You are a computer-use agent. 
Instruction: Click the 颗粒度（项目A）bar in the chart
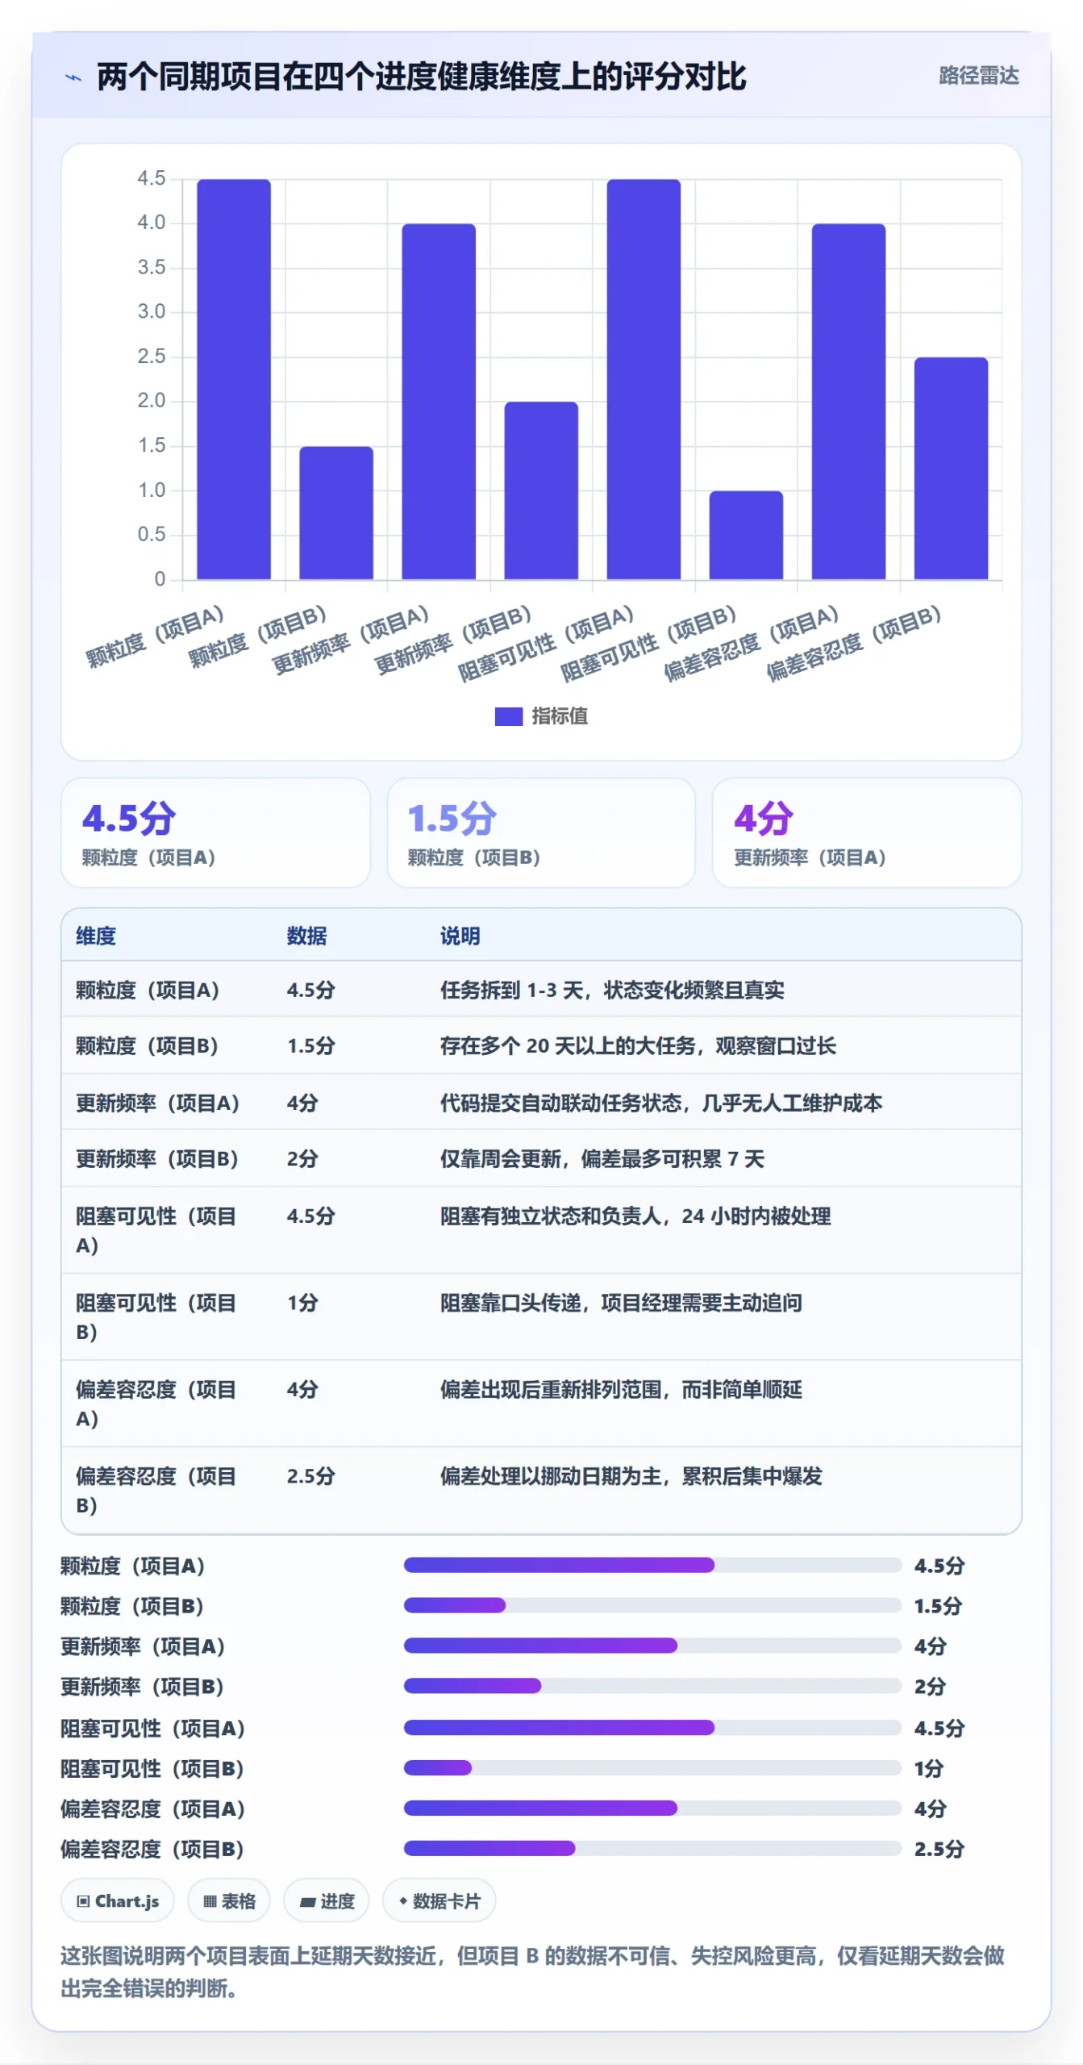(234, 379)
